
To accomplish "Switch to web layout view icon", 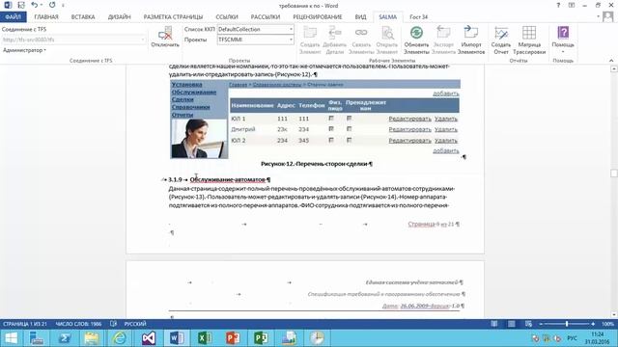I will (x=528, y=324).
